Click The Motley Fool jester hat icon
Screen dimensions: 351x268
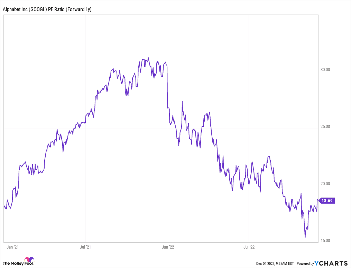[x=29, y=260]
